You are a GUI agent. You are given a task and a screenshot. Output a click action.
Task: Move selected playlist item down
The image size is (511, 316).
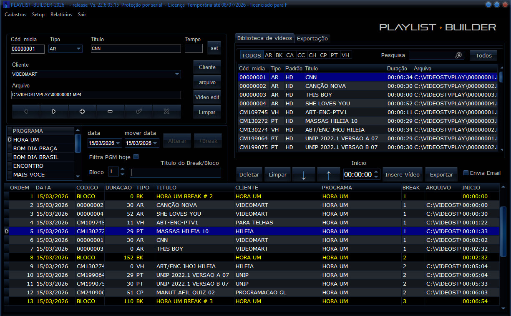303,175
